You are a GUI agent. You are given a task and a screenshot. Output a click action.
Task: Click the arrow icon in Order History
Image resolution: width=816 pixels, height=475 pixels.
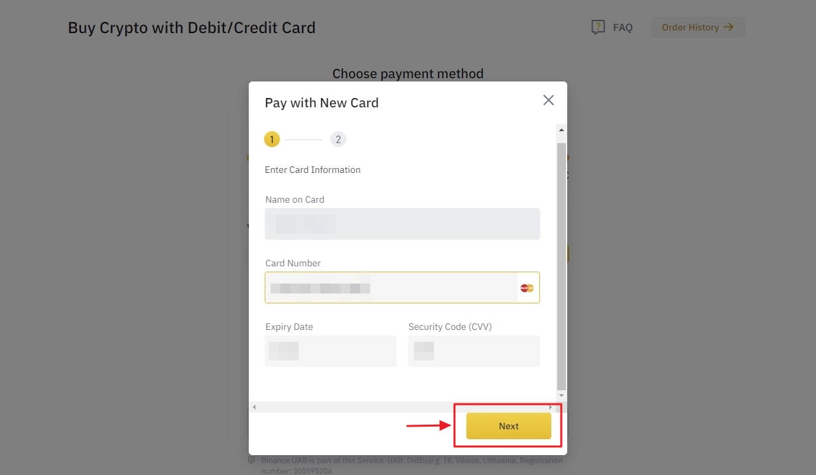click(728, 27)
